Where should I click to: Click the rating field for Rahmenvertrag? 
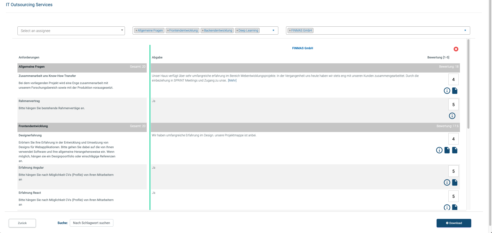coord(453,105)
